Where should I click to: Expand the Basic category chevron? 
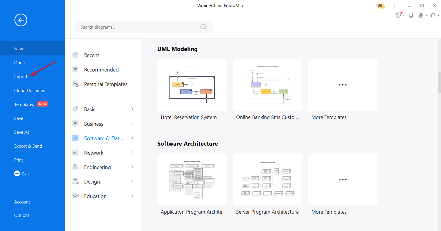pos(132,109)
